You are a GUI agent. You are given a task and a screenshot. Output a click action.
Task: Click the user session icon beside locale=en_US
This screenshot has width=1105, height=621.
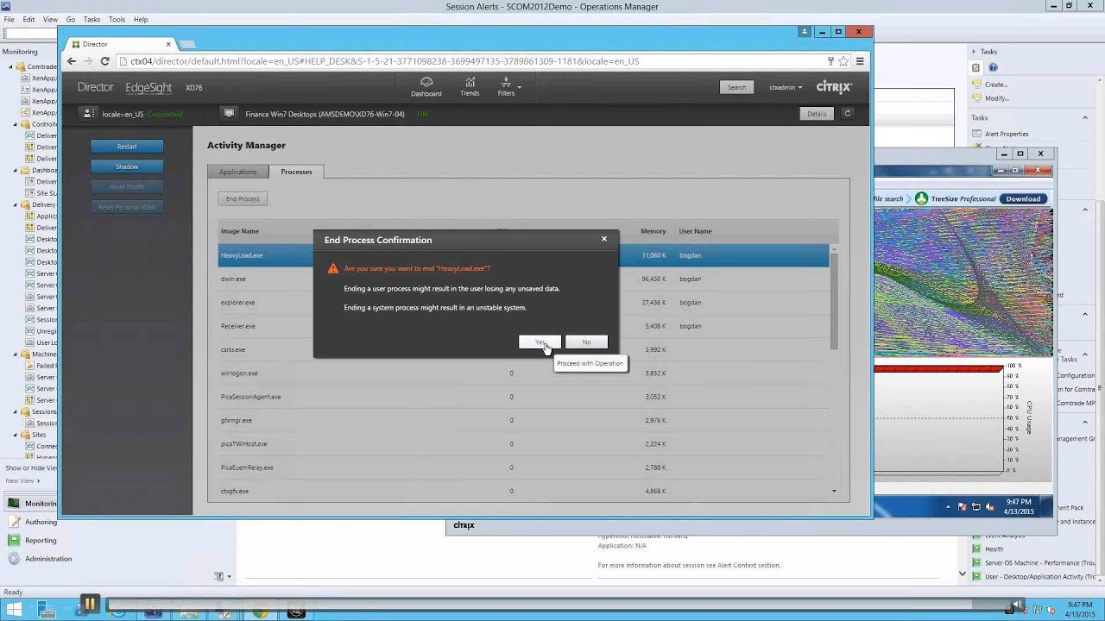pyautogui.click(x=88, y=113)
